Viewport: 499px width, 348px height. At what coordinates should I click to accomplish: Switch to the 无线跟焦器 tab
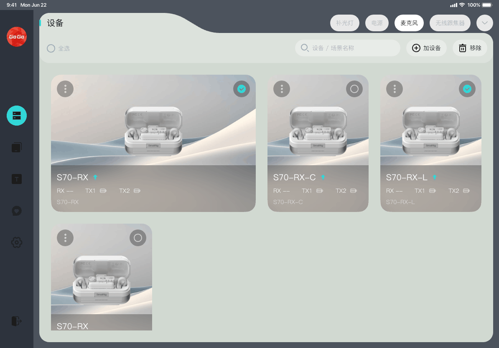[x=450, y=23]
